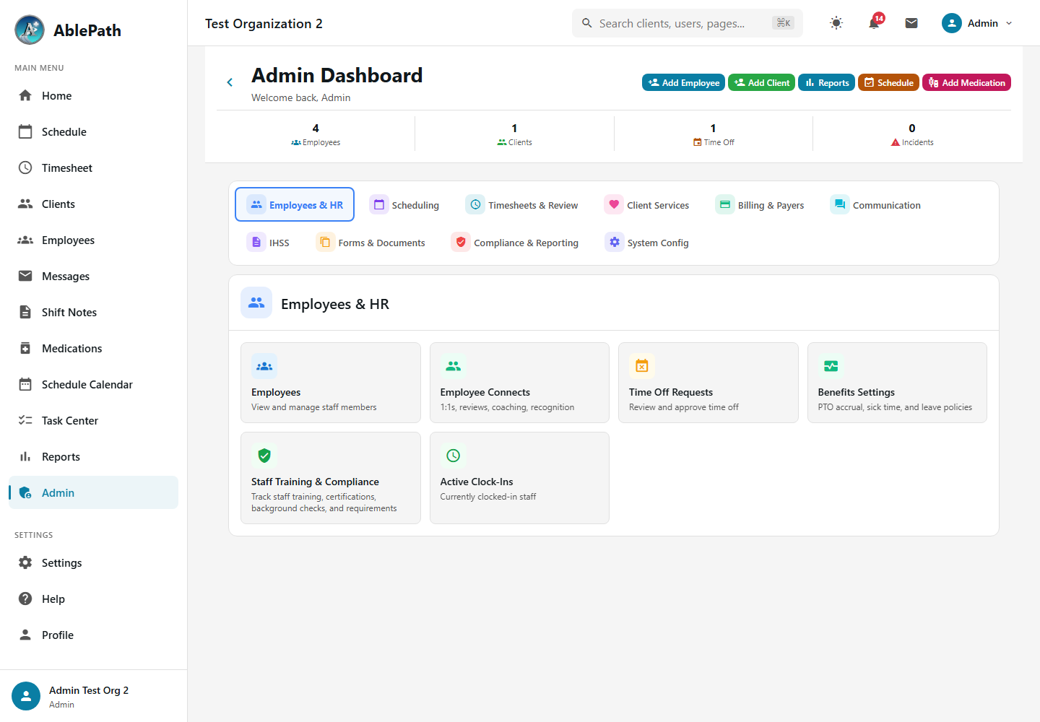Click the Add Medication button
The image size is (1040, 722).
(x=966, y=82)
